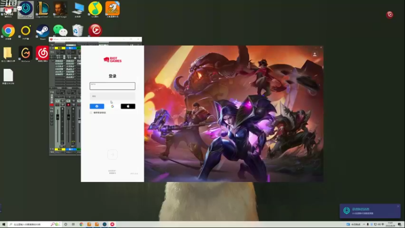Open the red play-arrow desktop icon

[x=95, y=30]
